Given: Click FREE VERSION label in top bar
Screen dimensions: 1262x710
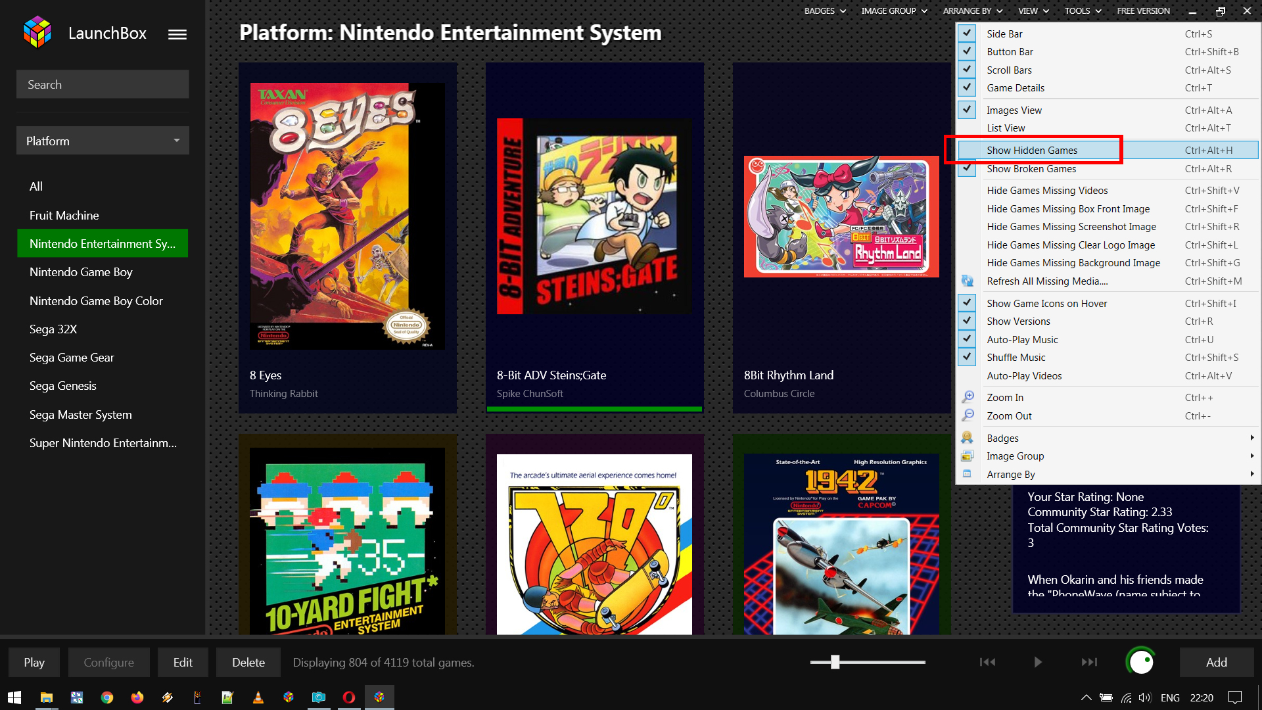Looking at the screenshot, I should click(x=1143, y=11).
